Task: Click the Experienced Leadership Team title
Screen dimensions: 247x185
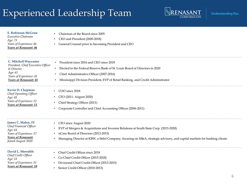Action: click(67, 13)
